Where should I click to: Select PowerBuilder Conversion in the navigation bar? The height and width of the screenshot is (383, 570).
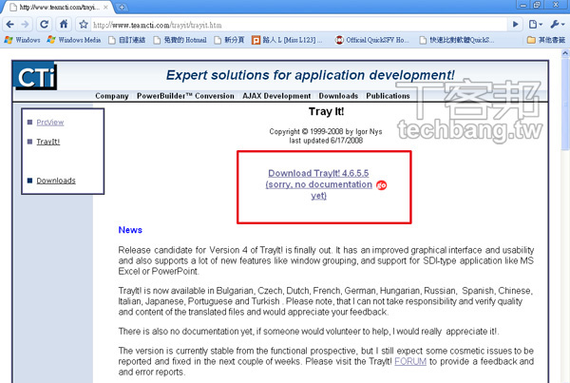pyautogui.click(x=184, y=96)
